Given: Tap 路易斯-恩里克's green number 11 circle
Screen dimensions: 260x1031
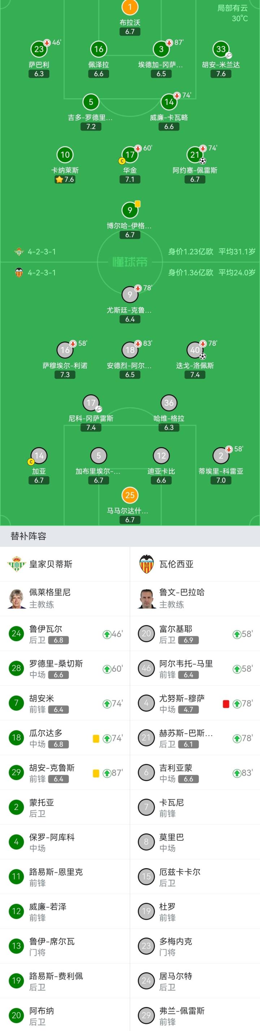Looking at the screenshot, I should pos(16,877).
